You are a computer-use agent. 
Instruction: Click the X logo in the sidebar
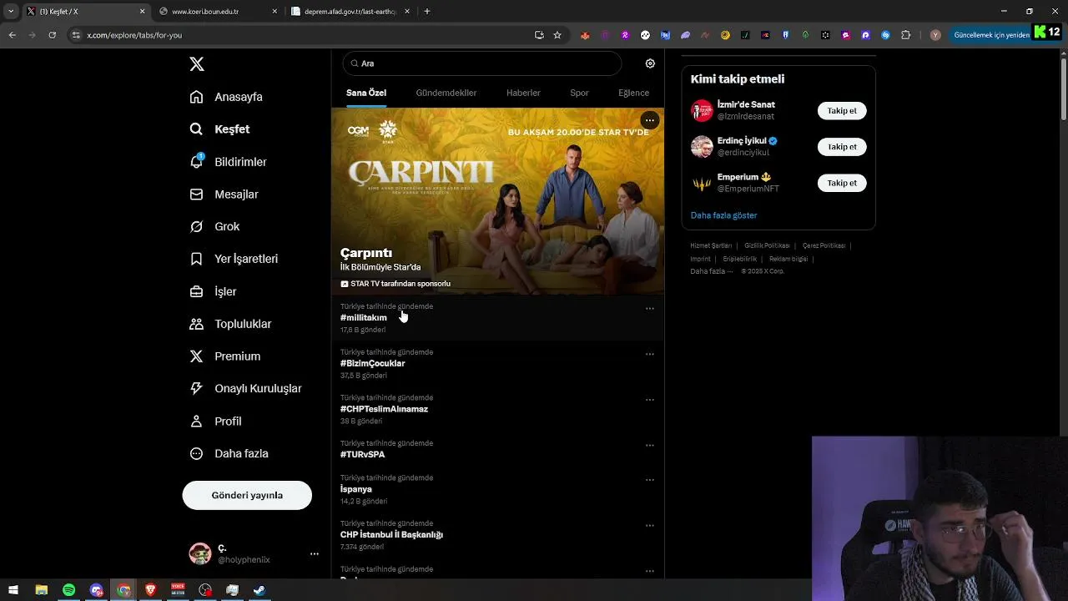coord(196,64)
